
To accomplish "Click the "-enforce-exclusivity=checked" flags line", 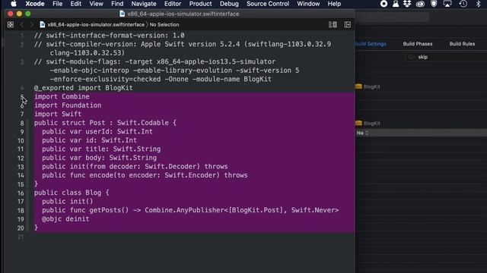I will point(161,79).
